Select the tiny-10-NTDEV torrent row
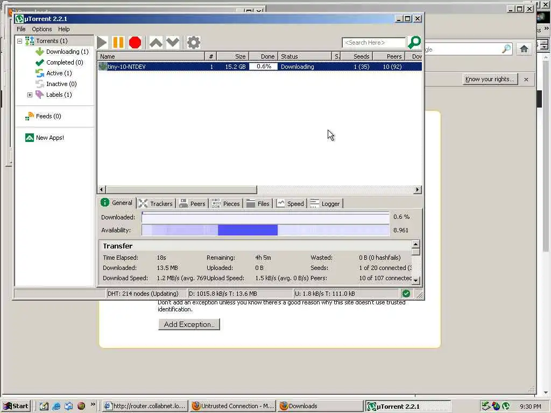Screen dimensions: 551x413 pos(260,66)
